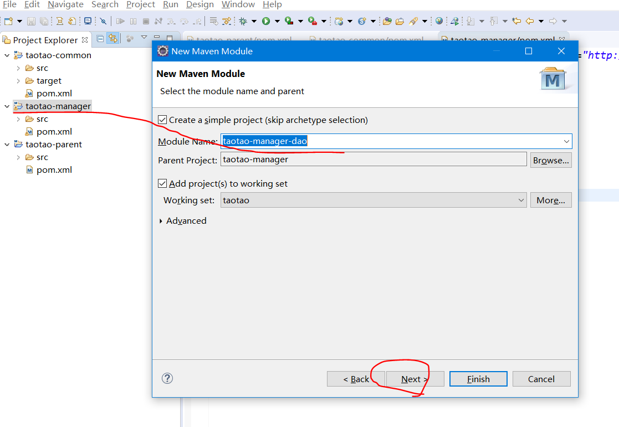Click the New Dynamic Web Project globe icon
Viewport: 619px width, 427px height.
(339, 21)
